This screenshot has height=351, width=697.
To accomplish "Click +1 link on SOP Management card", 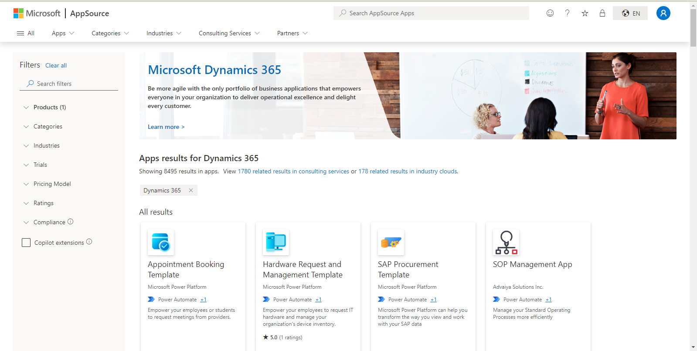I will pyautogui.click(x=549, y=300).
